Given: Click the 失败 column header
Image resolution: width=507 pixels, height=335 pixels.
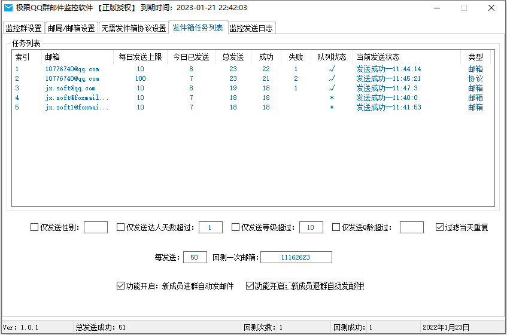Looking at the screenshot, I should pyautogui.click(x=296, y=57).
